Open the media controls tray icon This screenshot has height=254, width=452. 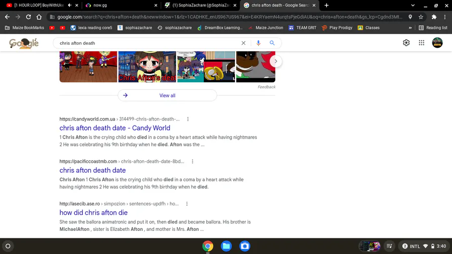click(389, 246)
